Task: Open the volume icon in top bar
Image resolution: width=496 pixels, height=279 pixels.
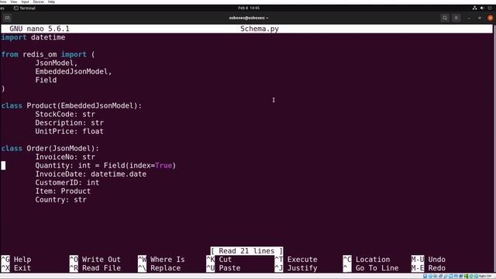Action: pyautogui.click(x=482, y=8)
